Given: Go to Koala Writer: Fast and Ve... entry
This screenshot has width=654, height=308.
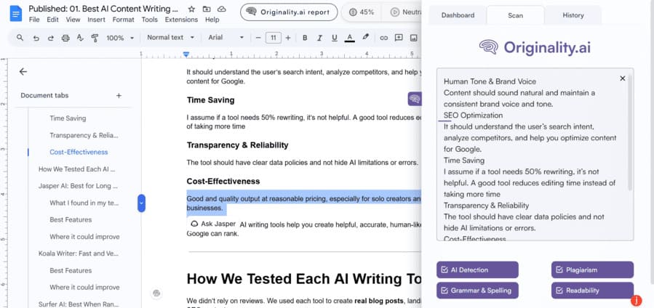Looking at the screenshot, I should [x=79, y=254].
